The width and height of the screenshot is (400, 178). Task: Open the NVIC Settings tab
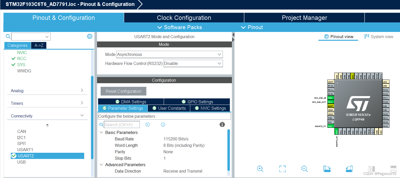click(210, 108)
